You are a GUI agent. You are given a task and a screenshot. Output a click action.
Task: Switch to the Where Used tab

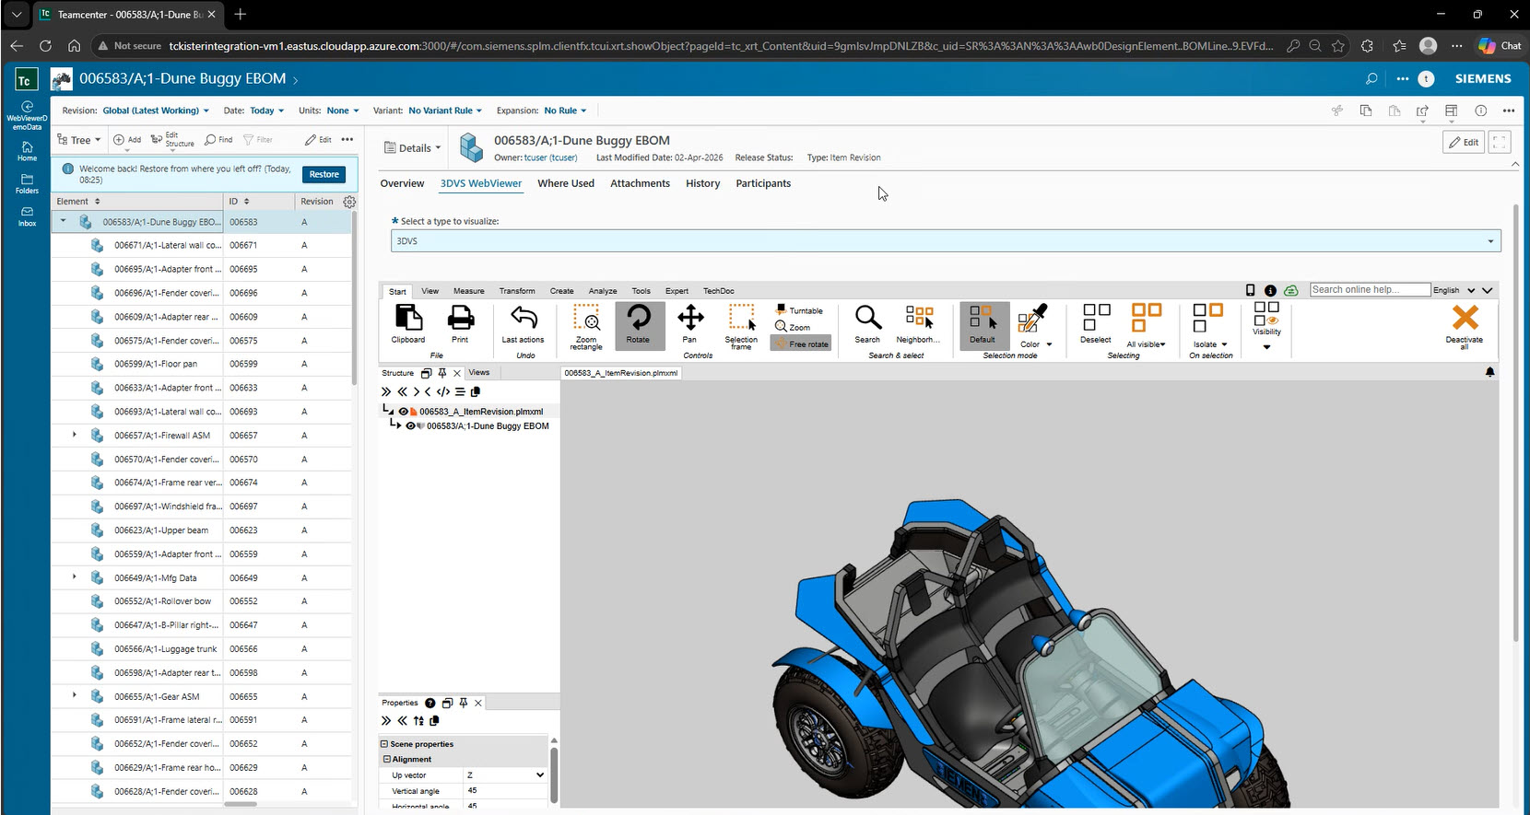pos(566,183)
